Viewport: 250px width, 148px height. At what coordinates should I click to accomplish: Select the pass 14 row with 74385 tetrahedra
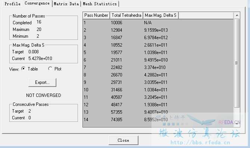[x=158, y=120]
